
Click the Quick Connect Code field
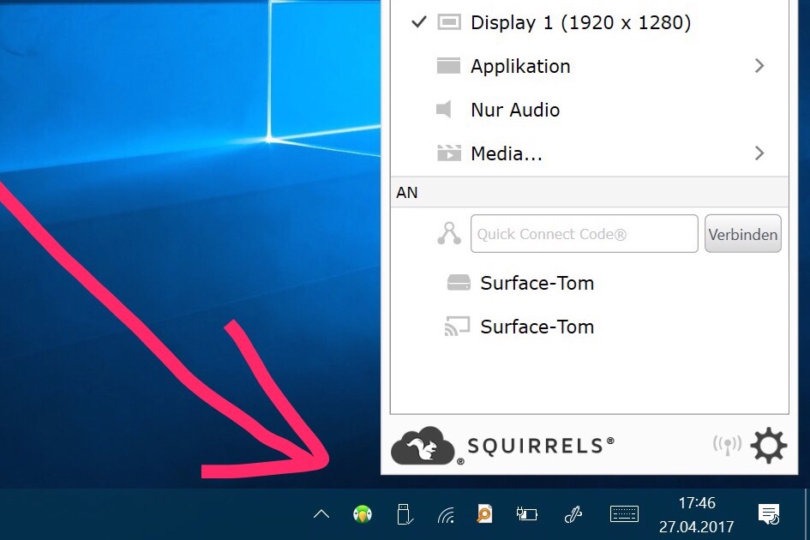[x=584, y=234]
